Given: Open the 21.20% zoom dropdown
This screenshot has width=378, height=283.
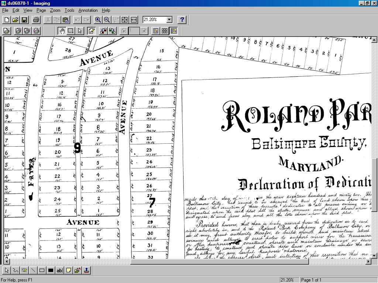Looking at the screenshot, I should 169,20.
